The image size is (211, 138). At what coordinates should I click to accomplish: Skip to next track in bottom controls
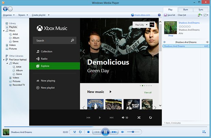click(x=114, y=132)
